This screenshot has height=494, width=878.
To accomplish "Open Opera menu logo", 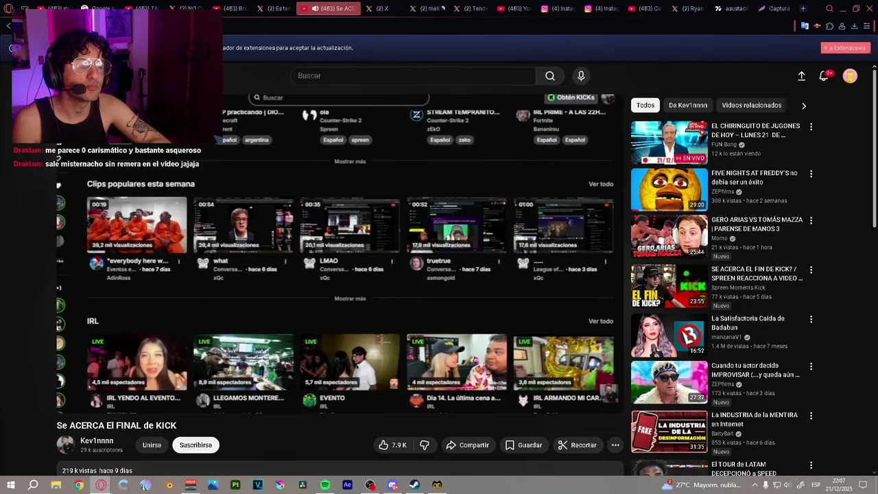I will pyautogui.click(x=8, y=9).
